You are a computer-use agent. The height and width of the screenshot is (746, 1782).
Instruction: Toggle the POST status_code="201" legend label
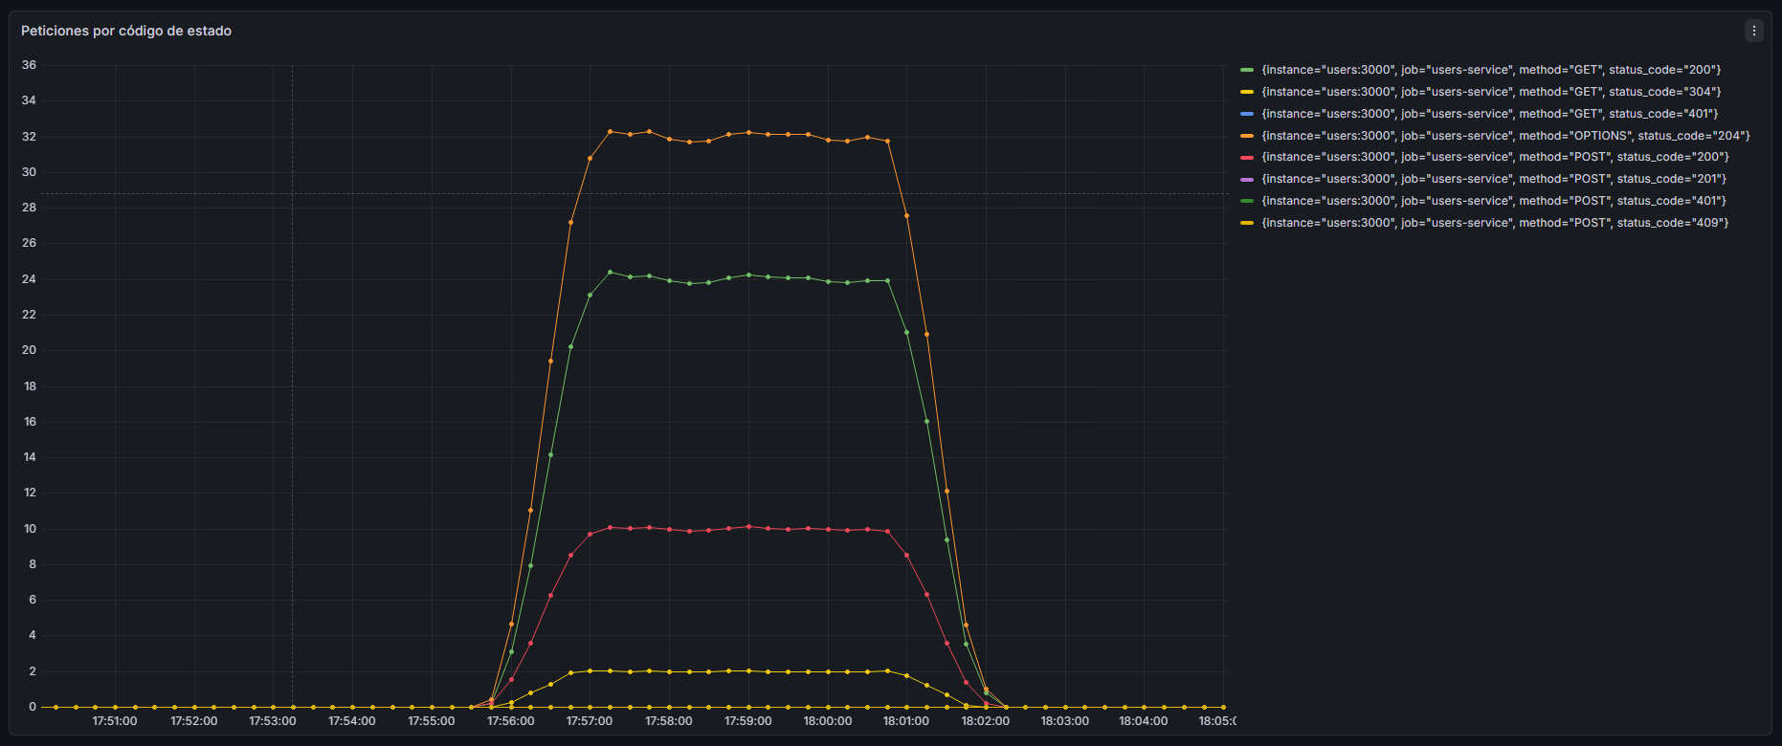coord(1494,179)
